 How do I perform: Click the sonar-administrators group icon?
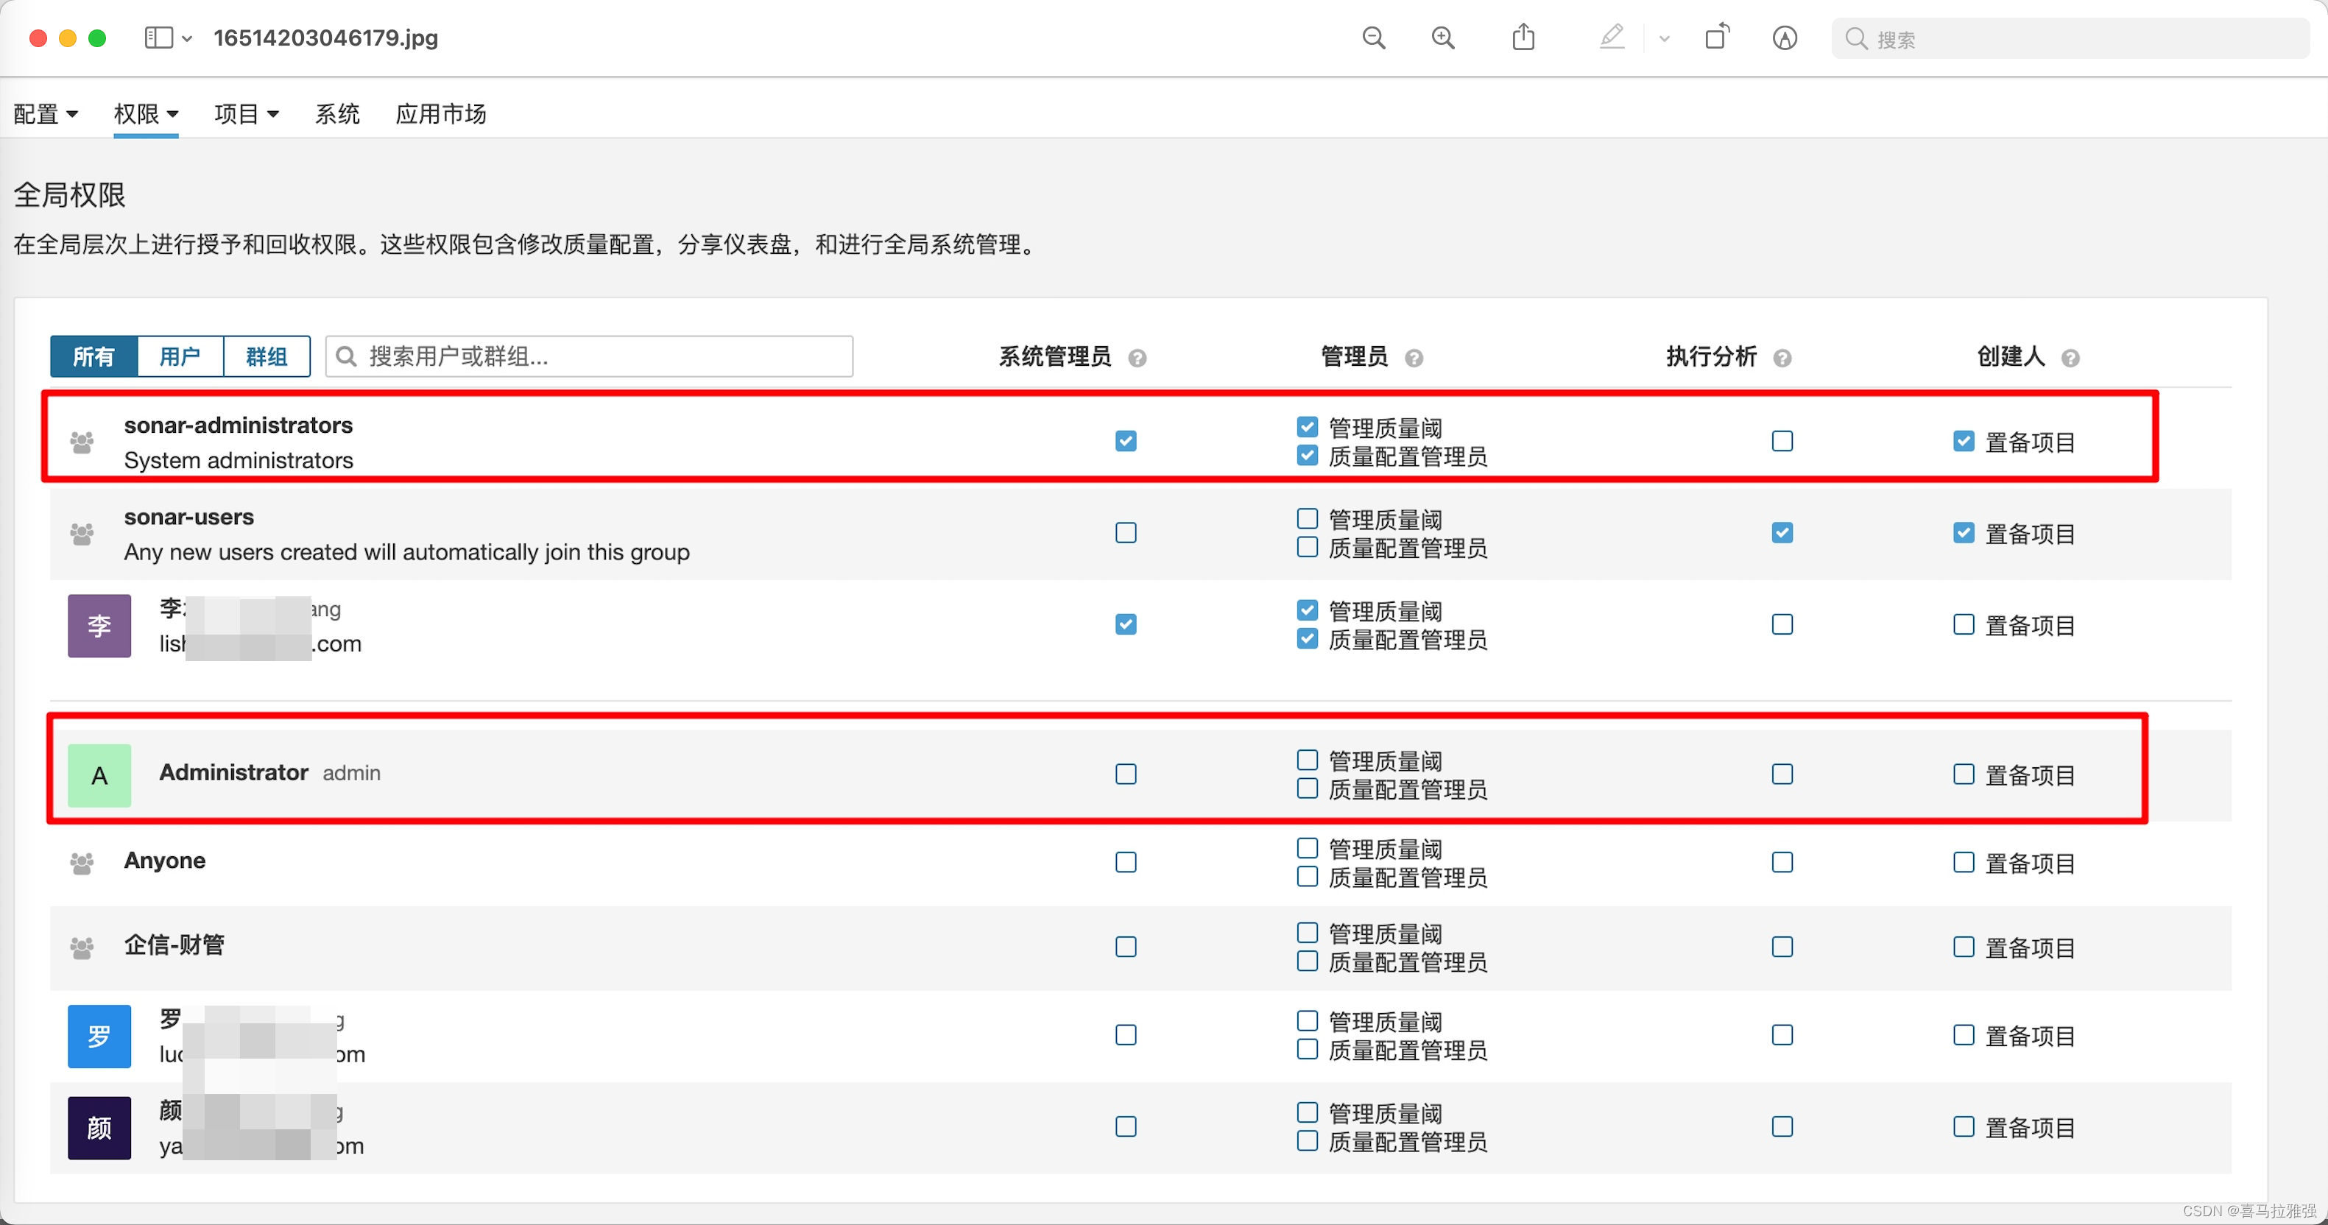[x=82, y=442]
